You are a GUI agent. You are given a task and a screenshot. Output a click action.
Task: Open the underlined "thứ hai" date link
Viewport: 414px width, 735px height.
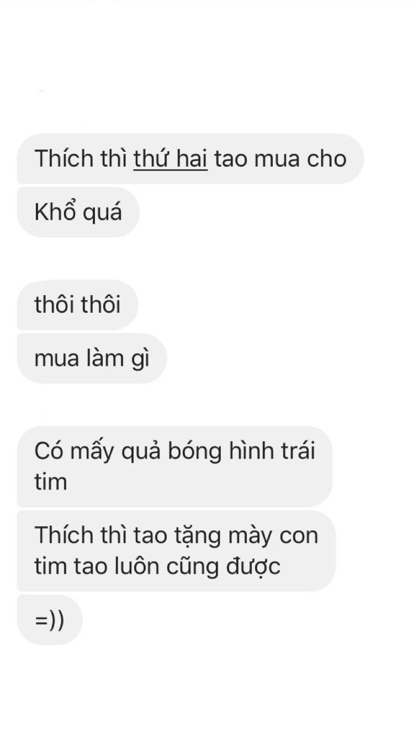[x=171, y=159]
